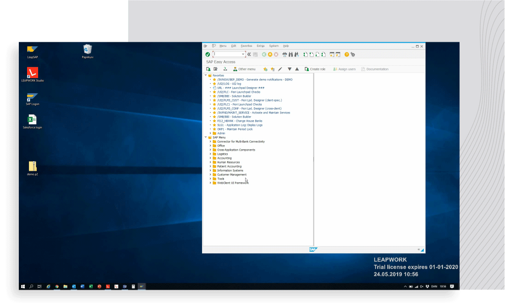505x303 pixels.
Task: Expand the Human Resources folder
Action: coord(210,162)
